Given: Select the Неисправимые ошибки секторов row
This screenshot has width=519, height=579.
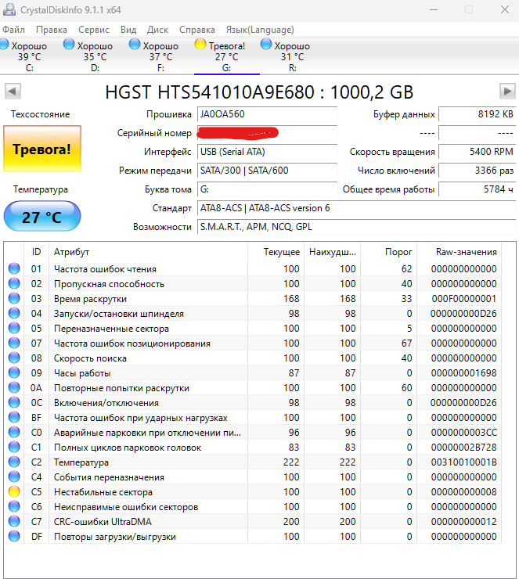Looking at the screenshot, I should 253,507.
